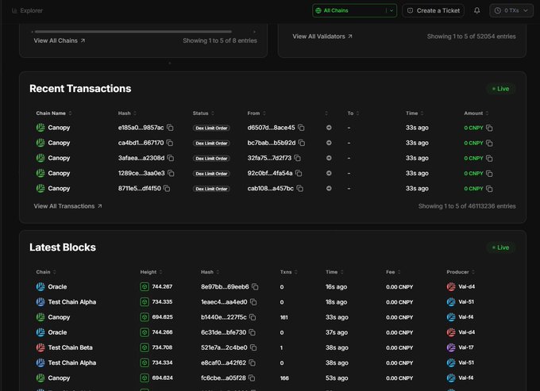540x391 pixels.
Task: Click Live badge in Latest Blocks
Action: point(501,247)
